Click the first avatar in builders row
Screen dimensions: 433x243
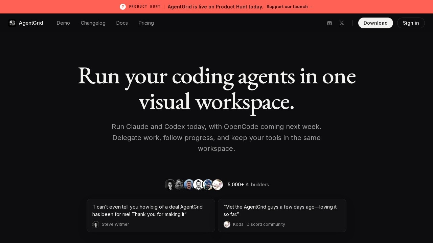coord(170,185)
